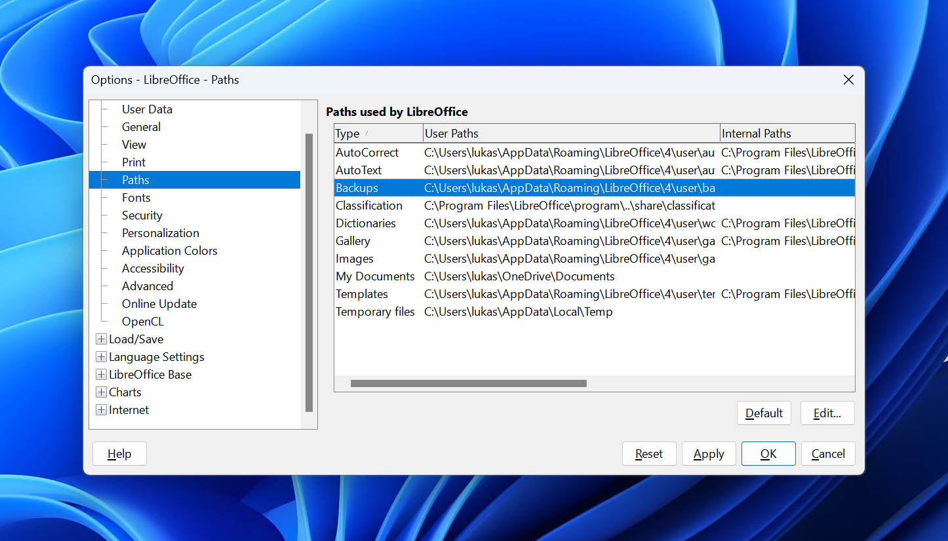The height and width of the screenshot is (541, 948).
Task: Select General in options tree
Action: pos(141,127)
